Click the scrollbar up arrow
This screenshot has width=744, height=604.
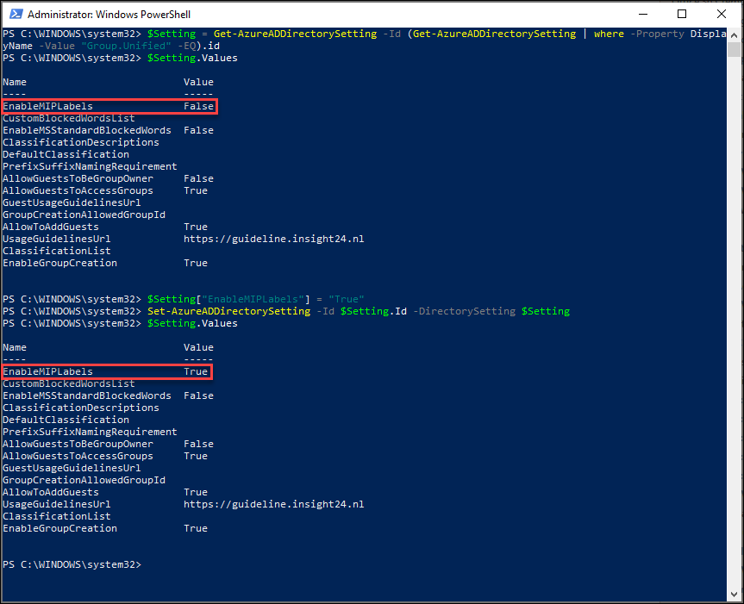point(735,35)
